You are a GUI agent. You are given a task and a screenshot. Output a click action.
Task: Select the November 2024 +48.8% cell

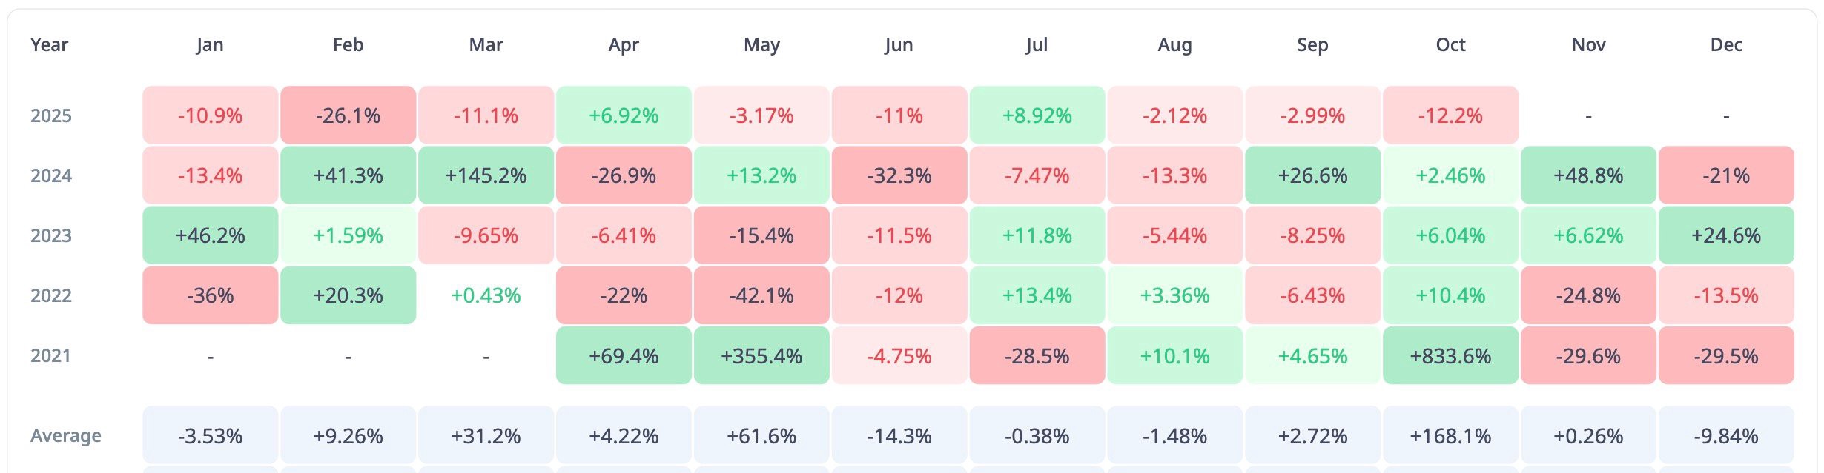[1588, 175]
